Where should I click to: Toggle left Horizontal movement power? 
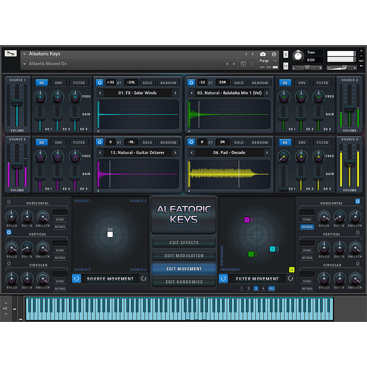click(x=9, y=201)
